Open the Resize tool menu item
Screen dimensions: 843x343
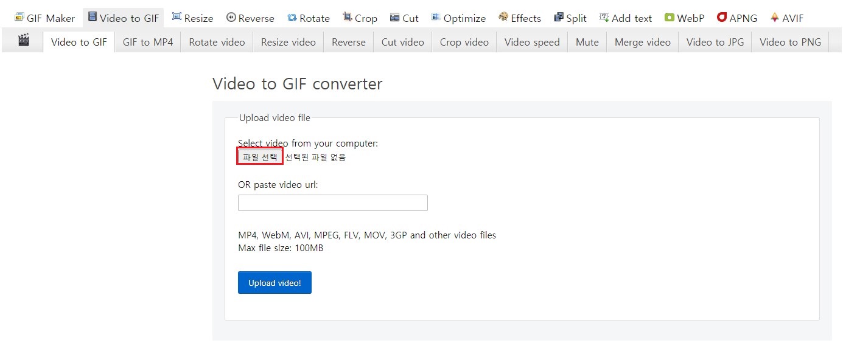(x=193, y=18)
